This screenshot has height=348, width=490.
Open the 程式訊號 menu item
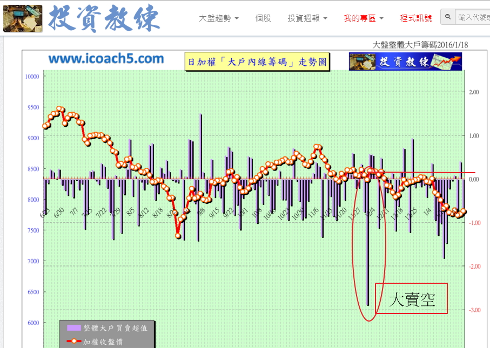415,18
